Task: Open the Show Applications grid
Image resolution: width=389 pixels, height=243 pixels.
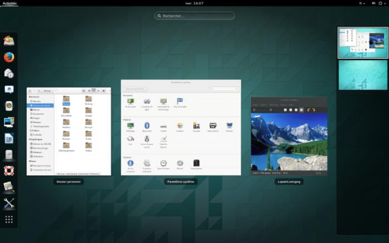Action: tap(9, 219)
